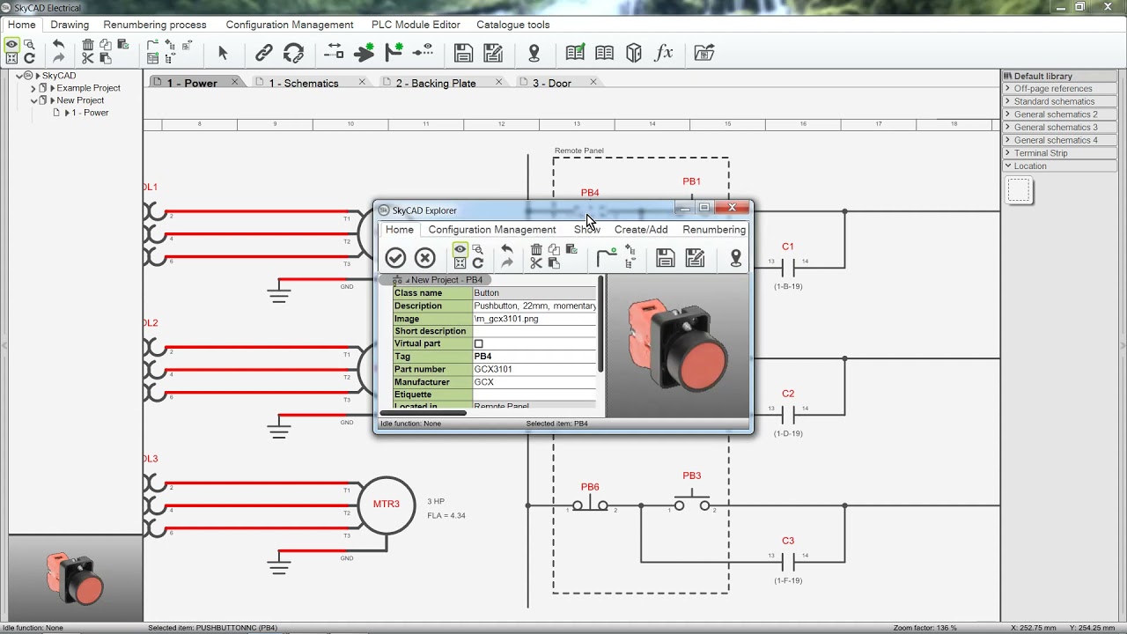The image size is (1127, 634).
Task: Toggle the eye view button in main toolbar
Action: click(x=11, y=44)
